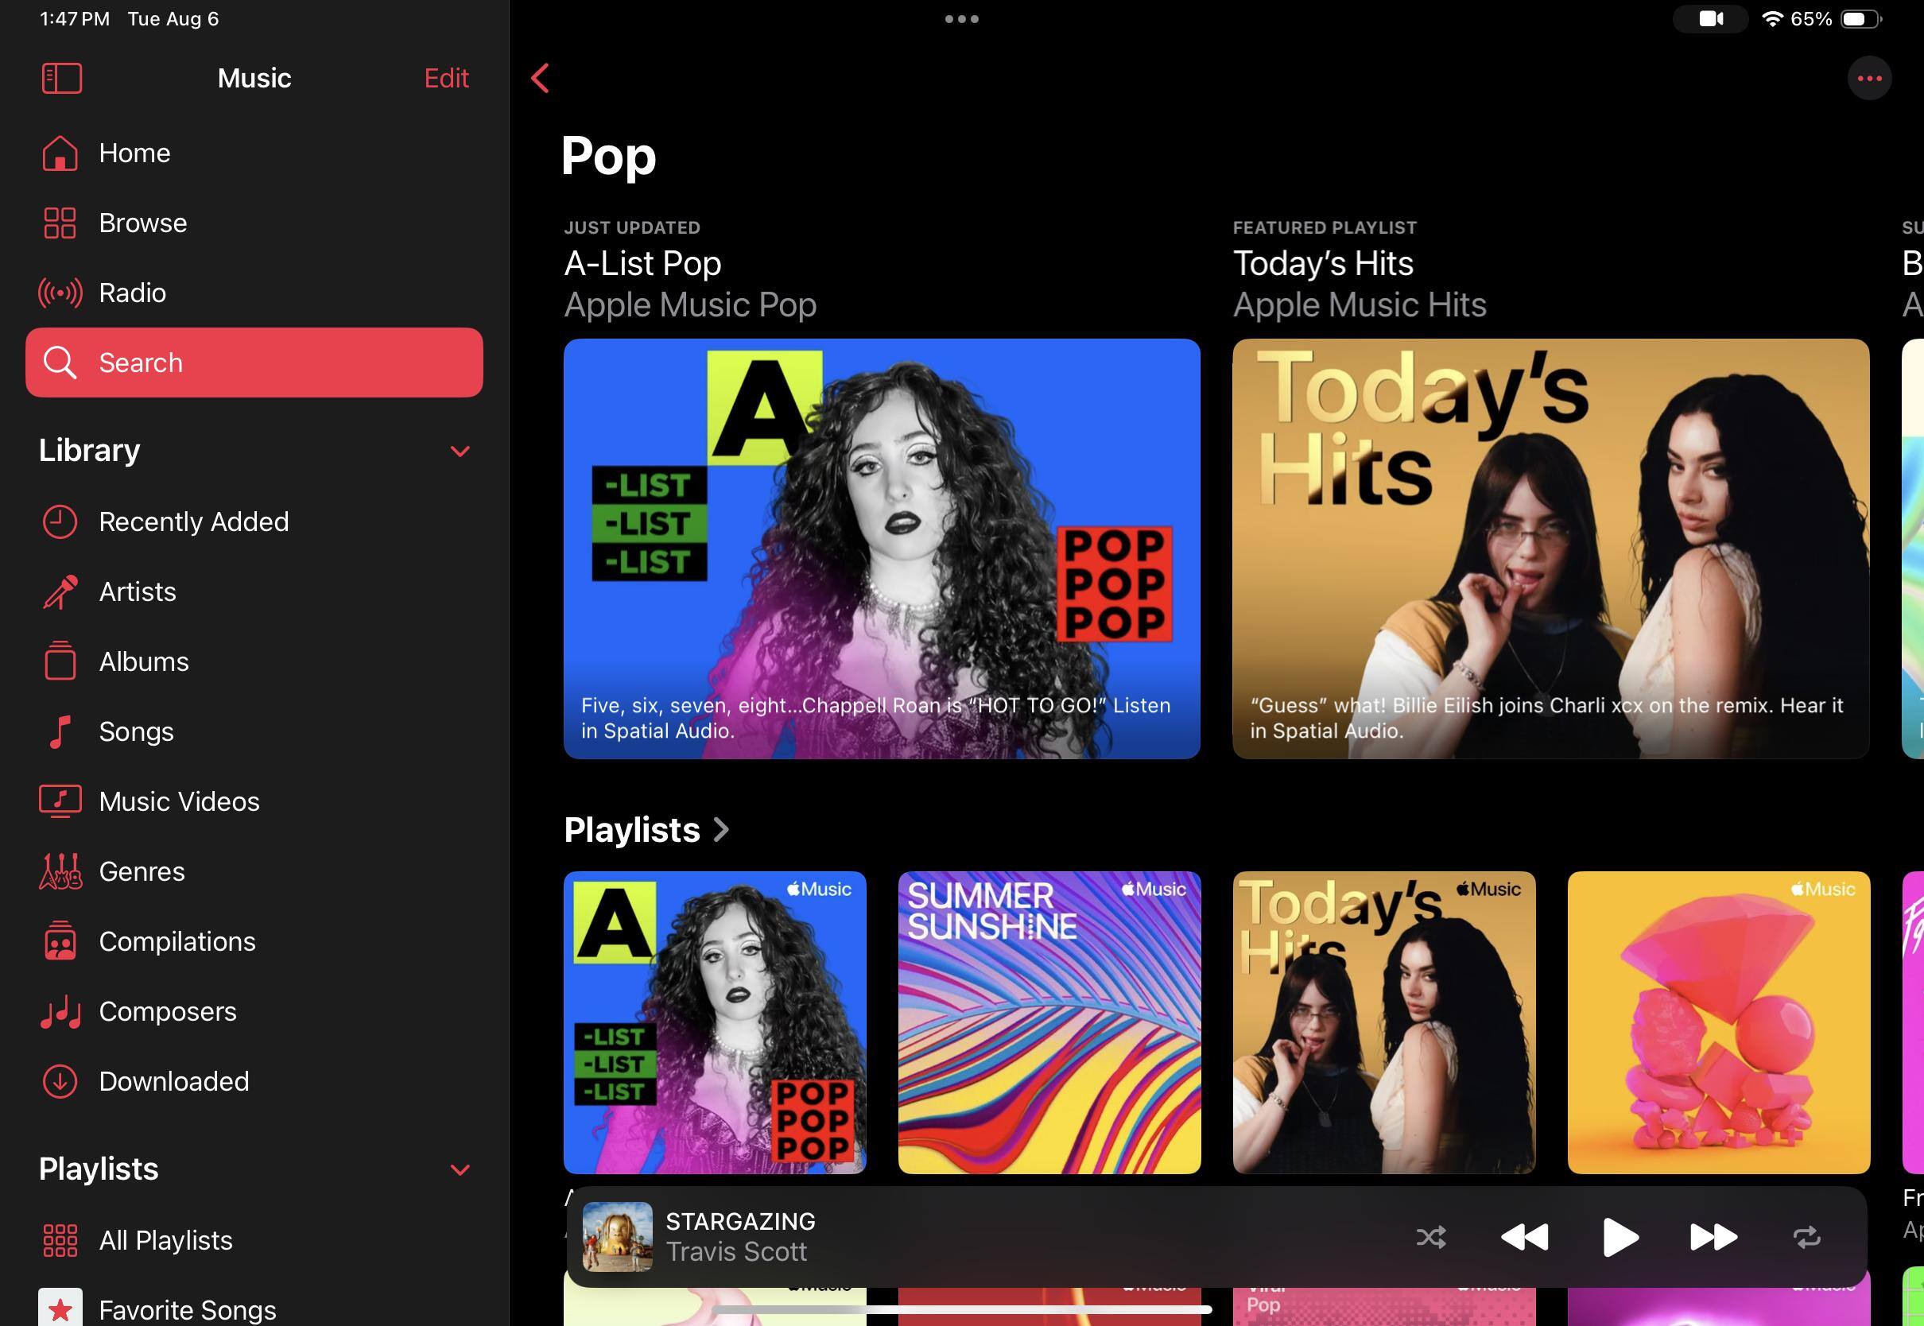Collapse the Playlists sidebar section chevron
This screenshot has height=1326, width=1924.
point(460,1170)
